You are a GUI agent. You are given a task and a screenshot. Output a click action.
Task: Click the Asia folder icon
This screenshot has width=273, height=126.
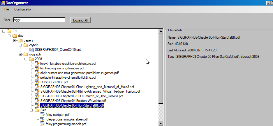pos(37,110)
